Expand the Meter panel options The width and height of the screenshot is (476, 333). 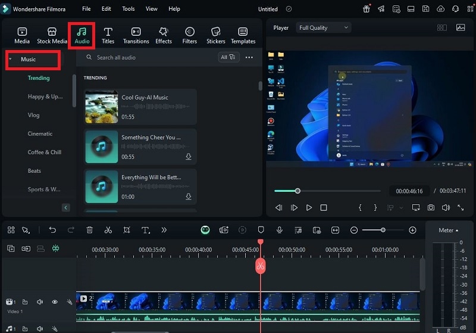click(449, 231)
